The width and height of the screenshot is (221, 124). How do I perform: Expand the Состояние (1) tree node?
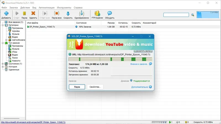point(3,64)
